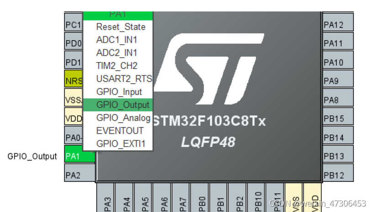Click the PB12 pin
Image resolution: width=373 pixels, height=212 pixels.
(x=338, y=173)
